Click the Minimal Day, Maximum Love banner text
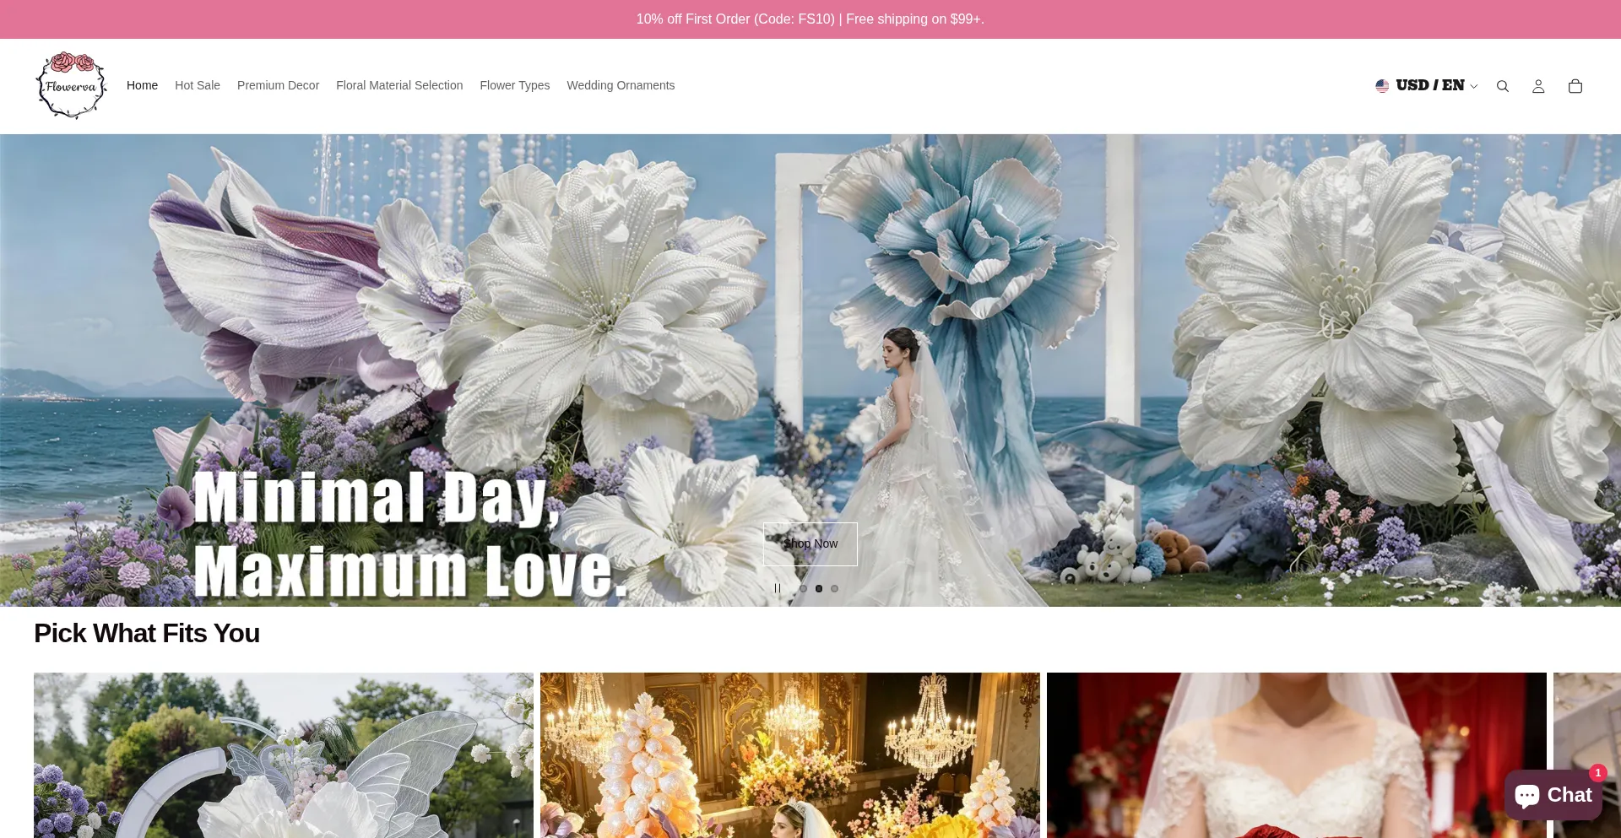This screenshot has width=1621, height=838. [x=411, y=534]
